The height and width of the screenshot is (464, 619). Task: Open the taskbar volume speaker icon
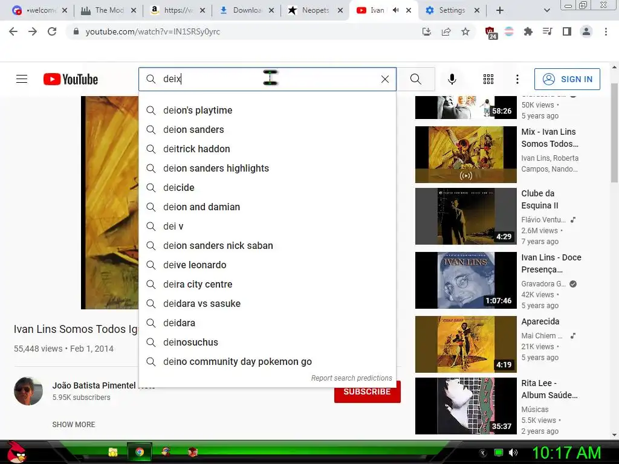click(x=513, y=453)
